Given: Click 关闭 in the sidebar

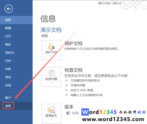Looking at the screenshot, I should coord(16,85).
